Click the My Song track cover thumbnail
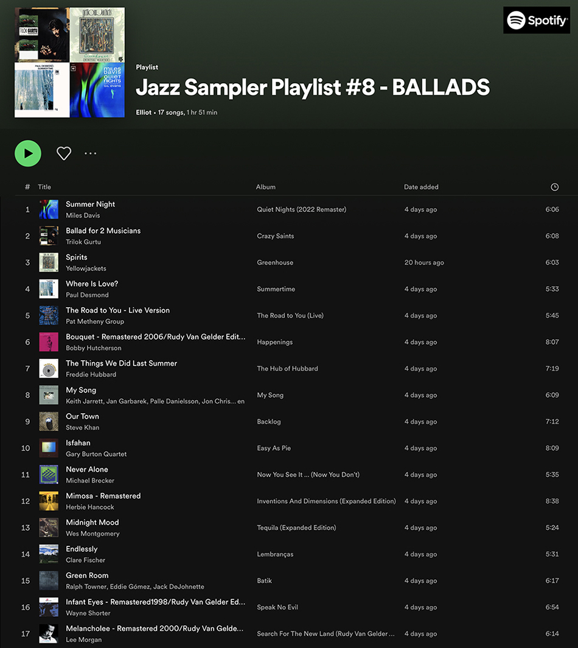This screenshot has width=578, height=648. [49, 395]
